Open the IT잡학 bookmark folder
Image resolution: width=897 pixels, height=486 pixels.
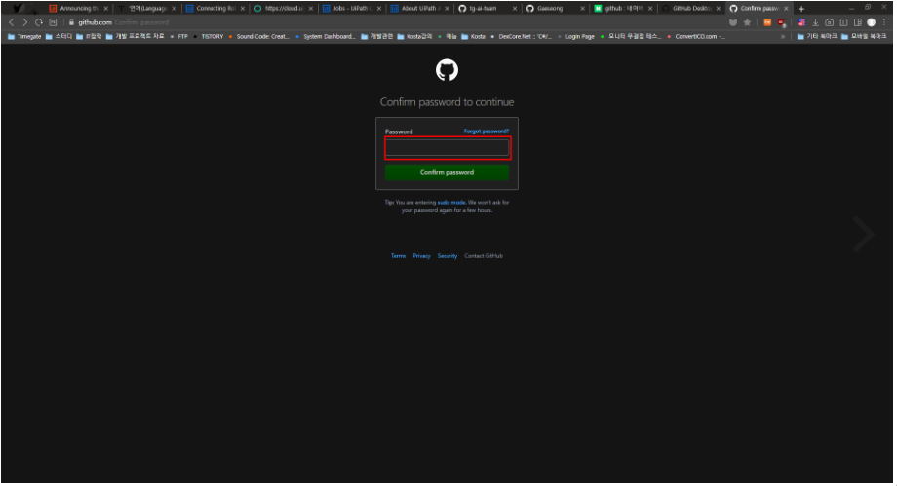point(90,37)
